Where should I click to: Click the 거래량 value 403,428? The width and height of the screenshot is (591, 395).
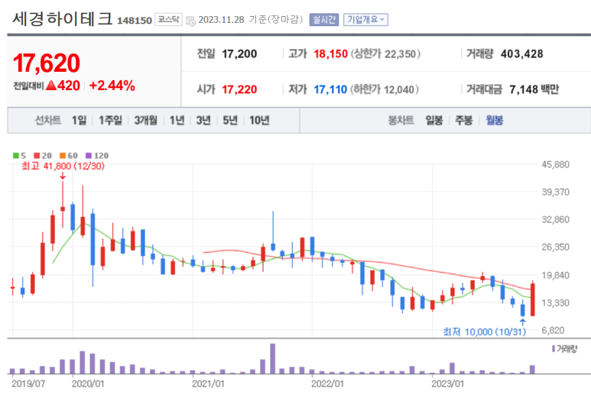point(522,53)
